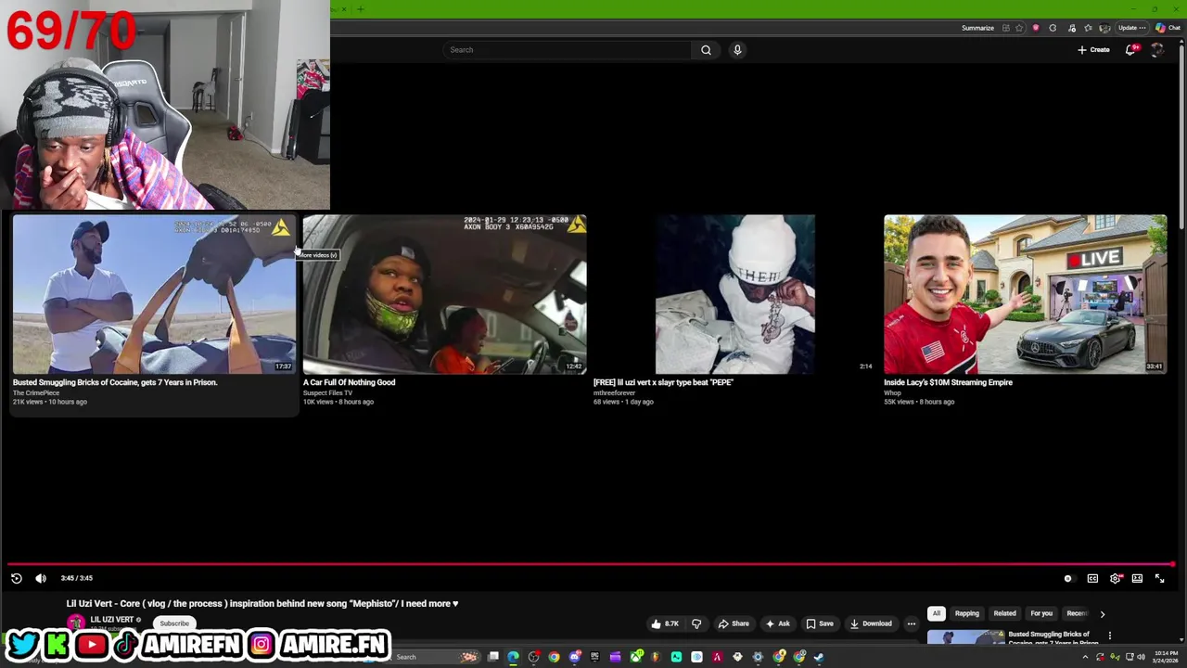Viewport: 1187px width, 668px height.
Task: Mute the video using the speaker icon
Action: point(41,578)
